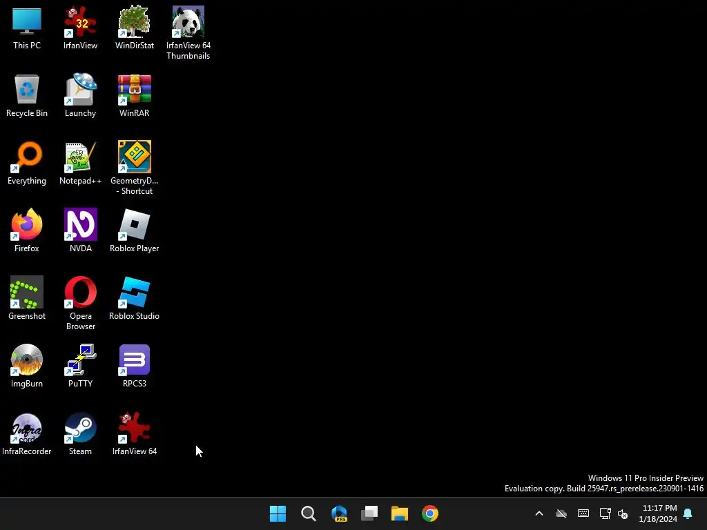The width and height of the screenshot is (707, 530).
Task: Open File Explorer from the taskbar
Action: click(x=400, y=513)
